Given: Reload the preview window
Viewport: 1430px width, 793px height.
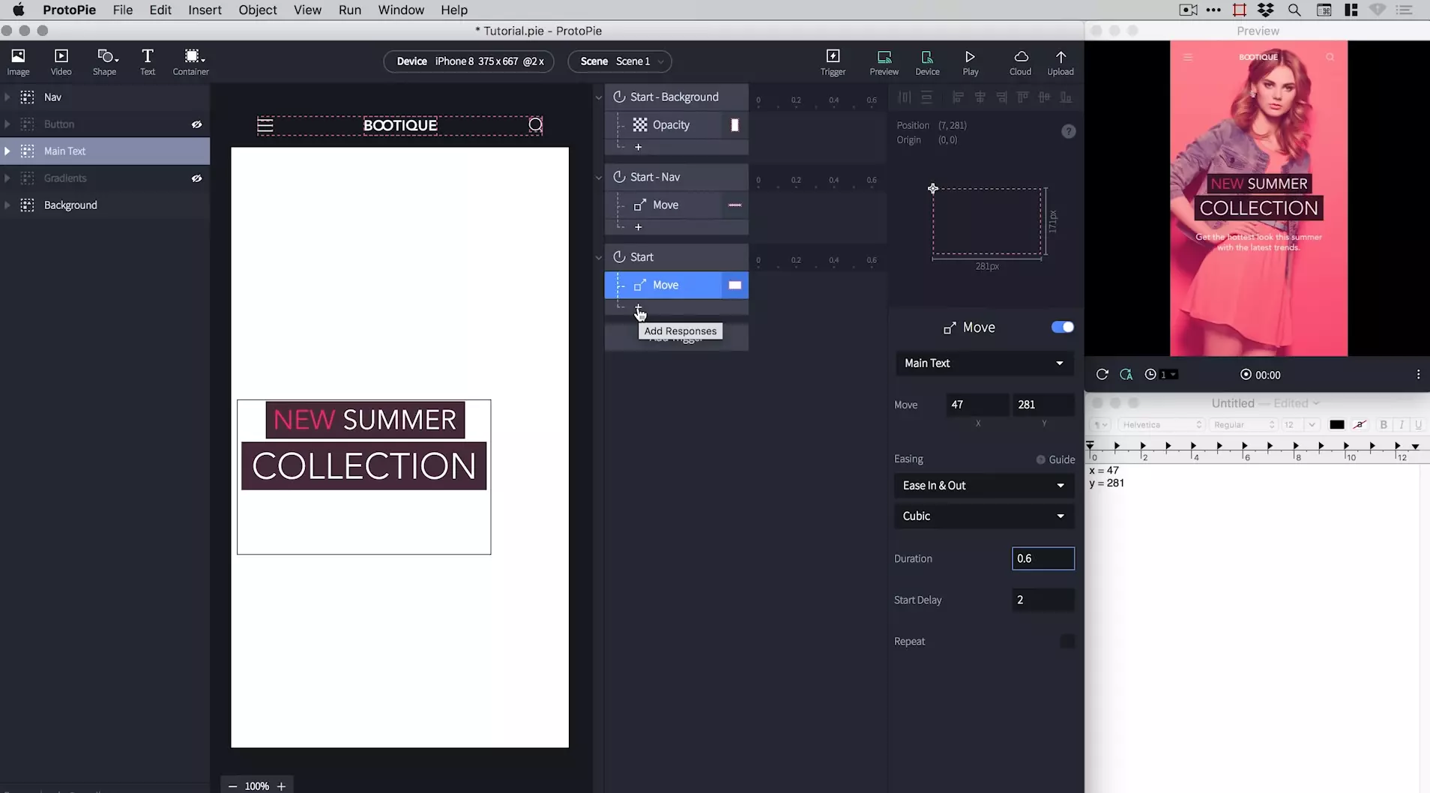Looking at the screenshot, I should 1102,374.
